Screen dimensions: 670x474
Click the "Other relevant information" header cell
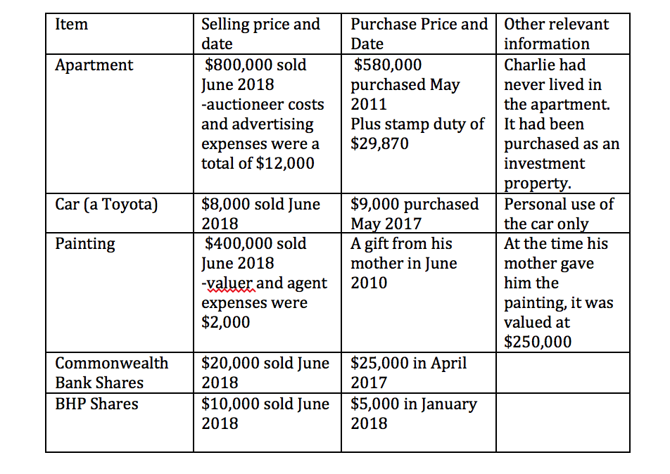pyautogui.click(x=556, y=34)
